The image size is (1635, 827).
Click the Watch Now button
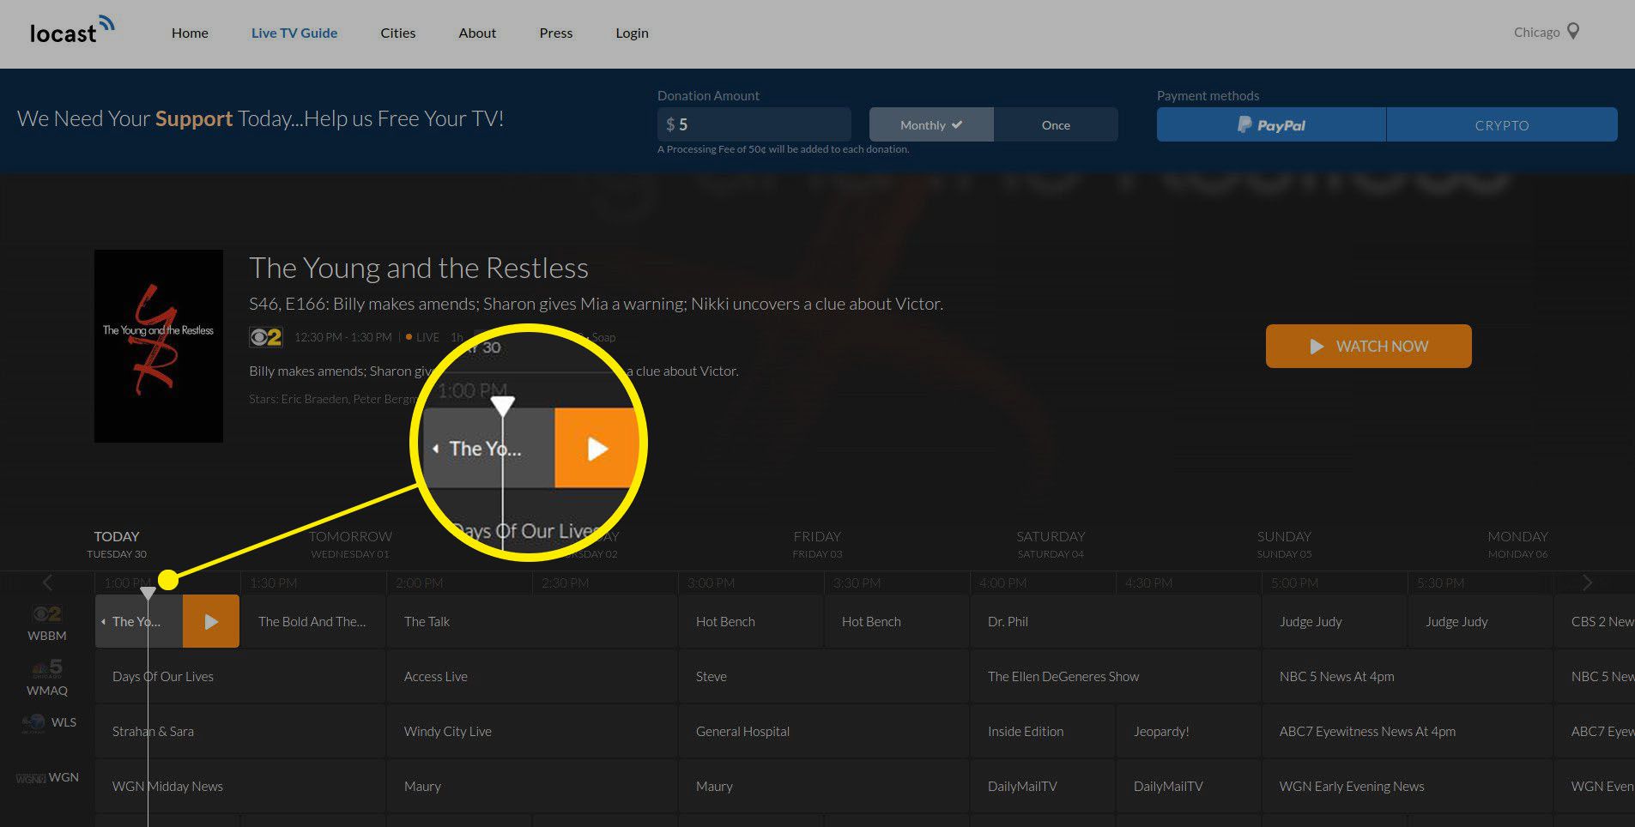(x=1368, y=346)
